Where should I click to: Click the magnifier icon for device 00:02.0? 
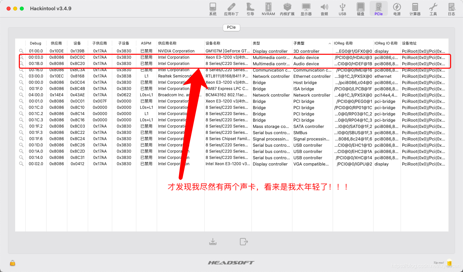click(21, 164)
